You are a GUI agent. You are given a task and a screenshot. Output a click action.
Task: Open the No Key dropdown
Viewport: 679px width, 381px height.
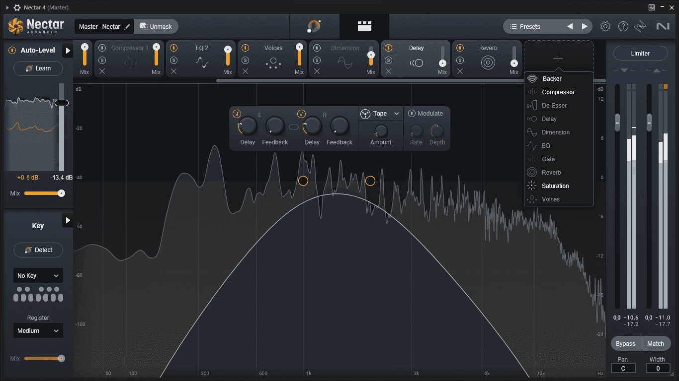38,276
